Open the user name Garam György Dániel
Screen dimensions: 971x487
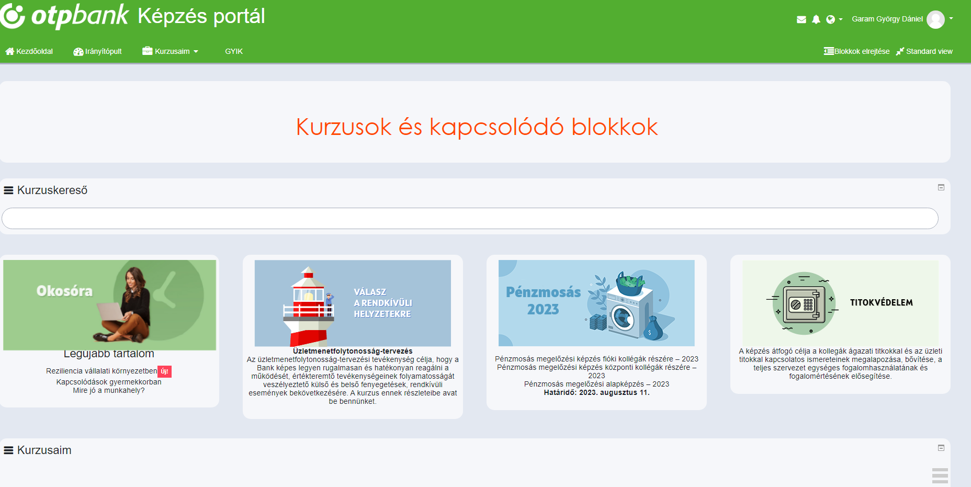(x=887, y=19)
